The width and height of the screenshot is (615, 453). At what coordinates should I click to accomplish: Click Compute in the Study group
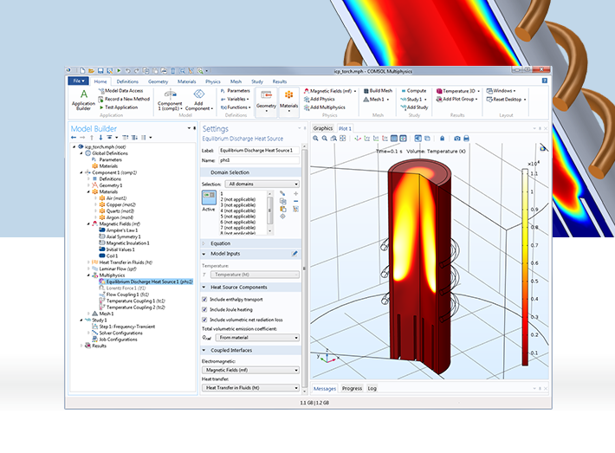pyautogui.click(x=412, y=90)
